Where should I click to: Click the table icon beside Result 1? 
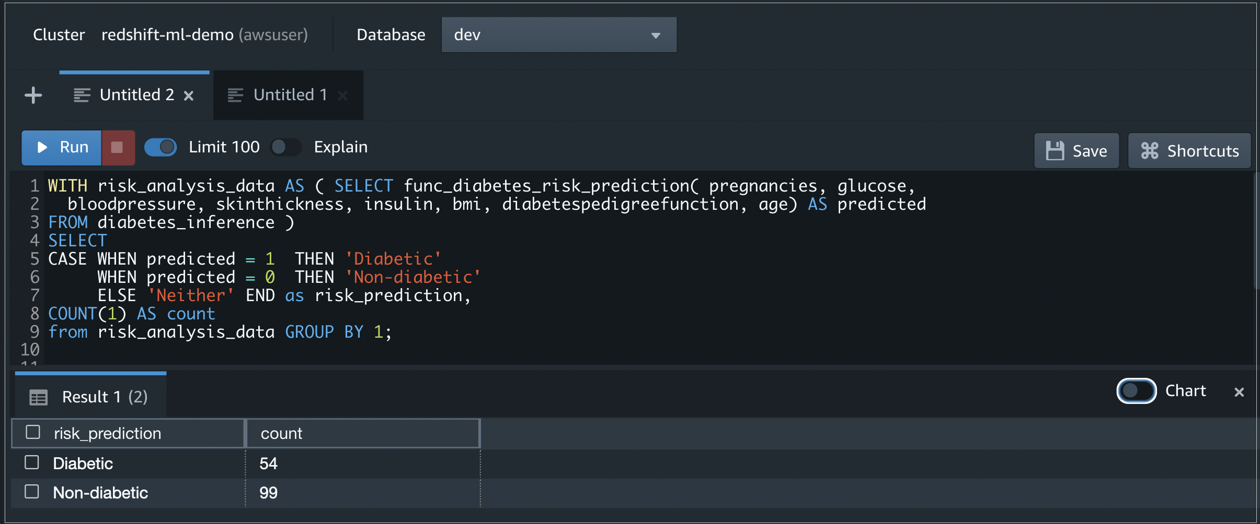click(38, 397)
